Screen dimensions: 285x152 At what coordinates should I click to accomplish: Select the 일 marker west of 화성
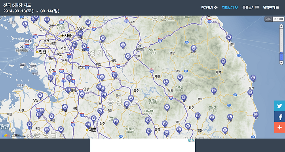[x=51, y=78]
